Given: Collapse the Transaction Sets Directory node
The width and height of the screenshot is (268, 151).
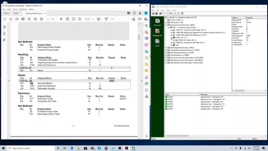Looking at the screenshot, I should (166, 25).
